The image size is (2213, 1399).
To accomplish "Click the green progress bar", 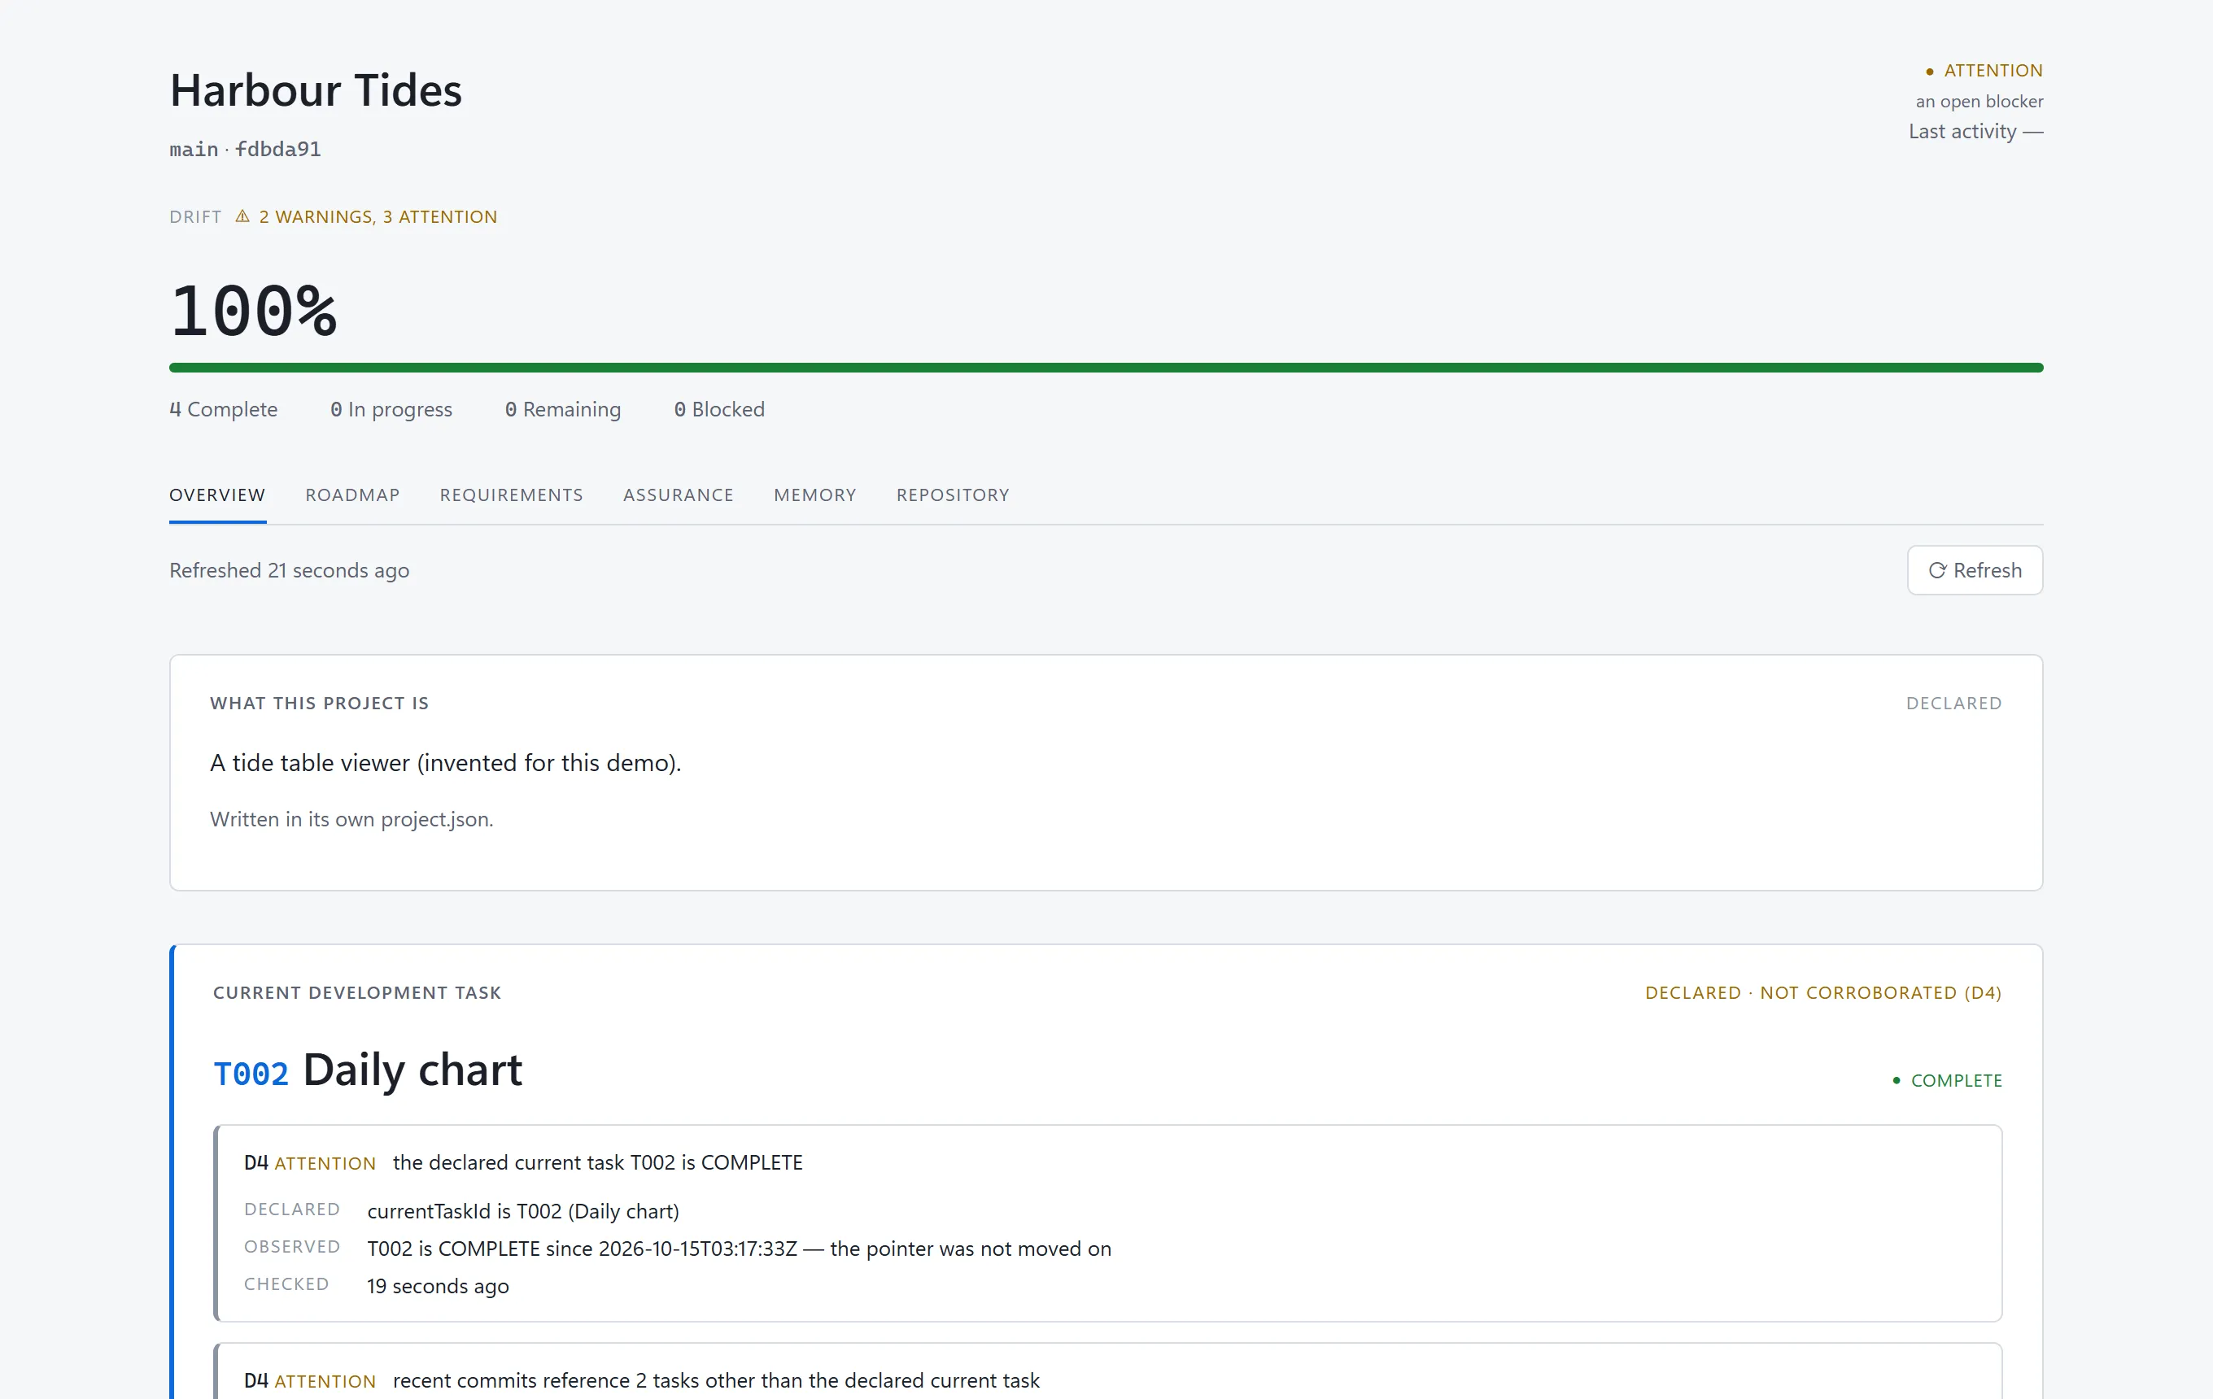I will click(x=1106, y=368).
